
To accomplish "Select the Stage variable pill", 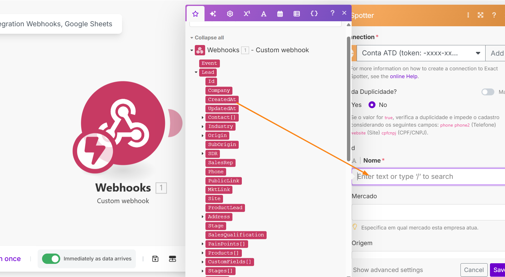I will 216,226.
